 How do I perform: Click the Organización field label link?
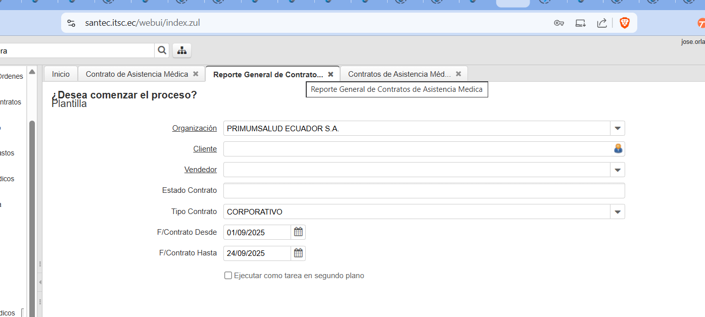point(194,128)
